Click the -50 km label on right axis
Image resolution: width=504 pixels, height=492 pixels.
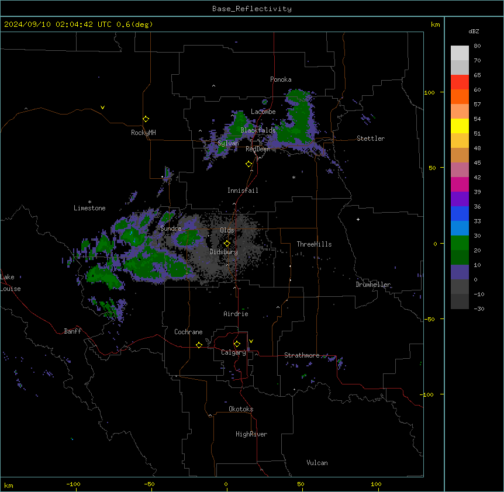(x=429, y=319)
